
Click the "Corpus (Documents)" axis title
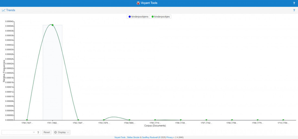coord(155,126)
